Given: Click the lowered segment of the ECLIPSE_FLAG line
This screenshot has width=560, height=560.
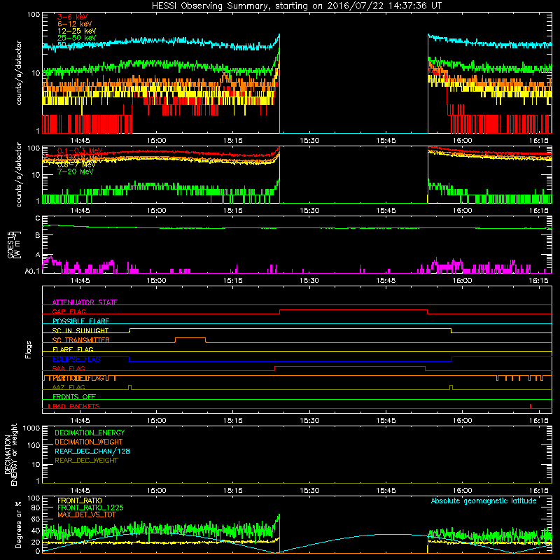Looking at the screenshot, I should (x=290, y=361).
